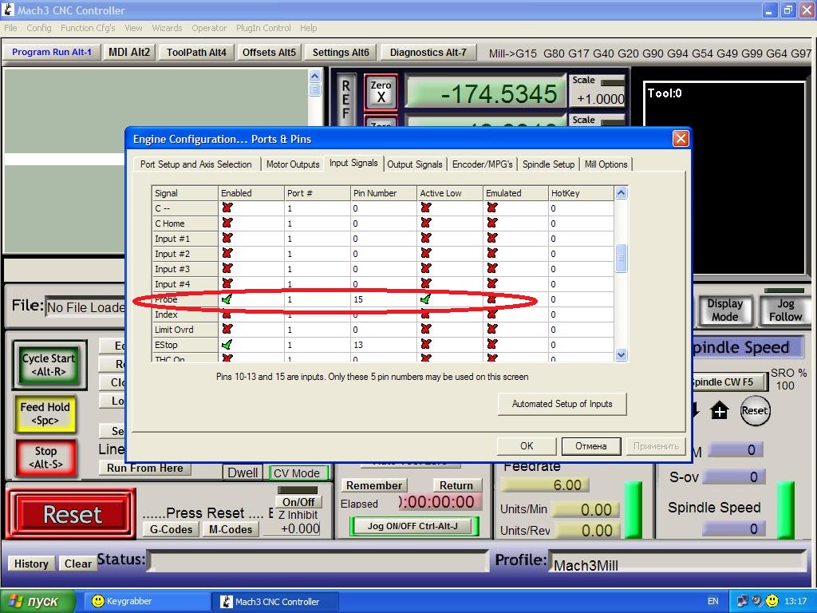817x613 pixels.
Task: Cancel dialog with Отмена button
Action: (591, 446)
